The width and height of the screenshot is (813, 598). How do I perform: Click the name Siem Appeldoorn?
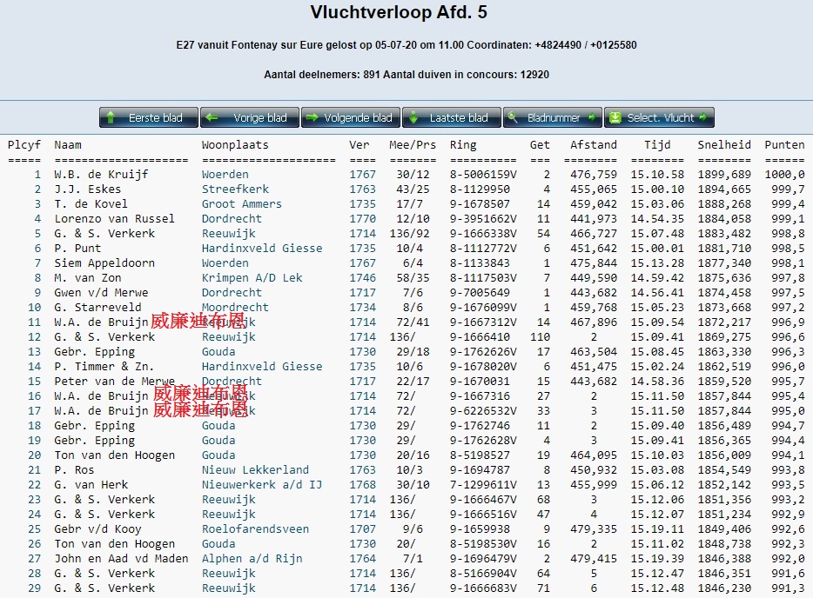(104, 263)
